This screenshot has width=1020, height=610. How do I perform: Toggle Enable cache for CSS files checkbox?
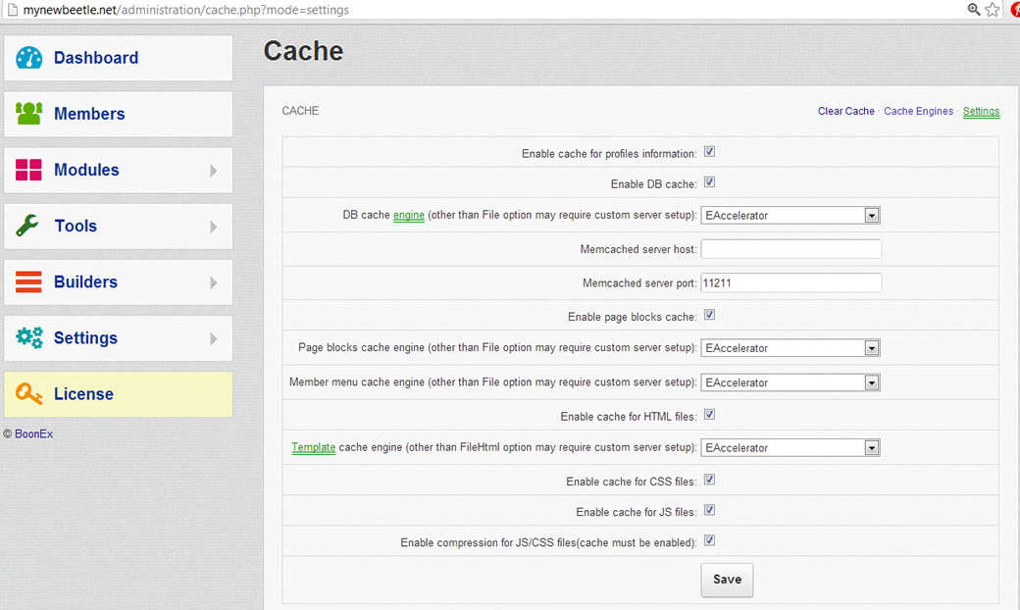click(709, 481)
